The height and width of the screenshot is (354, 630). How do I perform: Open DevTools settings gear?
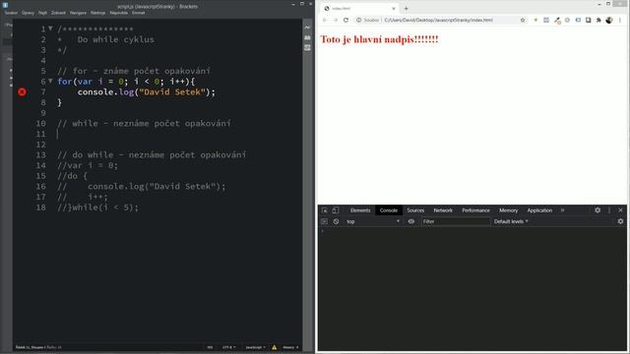(x=598, y=210)
